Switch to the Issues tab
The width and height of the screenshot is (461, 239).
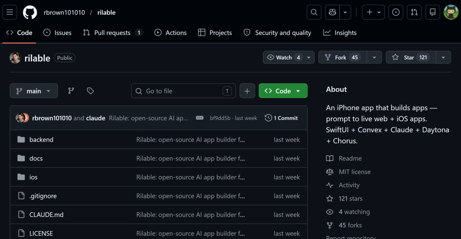[57, 32]
